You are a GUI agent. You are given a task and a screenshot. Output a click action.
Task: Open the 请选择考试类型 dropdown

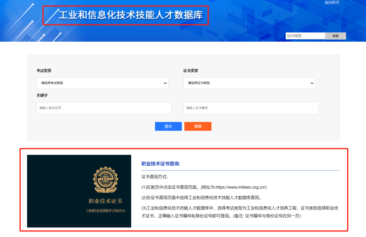point(102,83)
